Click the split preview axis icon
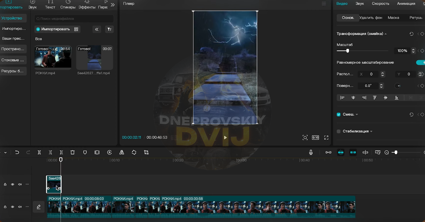This screenshot has width=425, height=222. pyautogui.click(x=365, y=152)
